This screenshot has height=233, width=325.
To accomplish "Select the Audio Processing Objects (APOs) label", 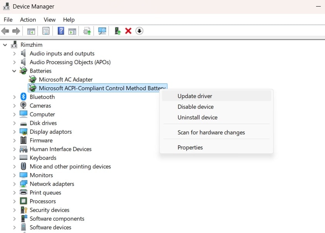I will (70, 62).
